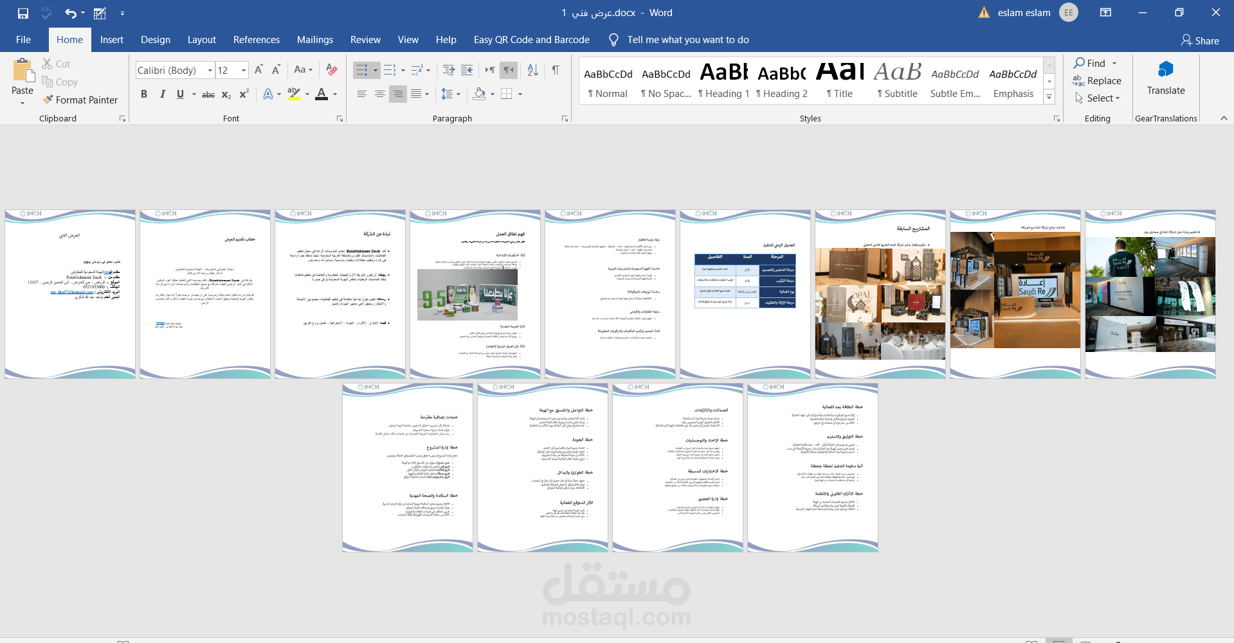Center the paragraph text

coord(380,94)
